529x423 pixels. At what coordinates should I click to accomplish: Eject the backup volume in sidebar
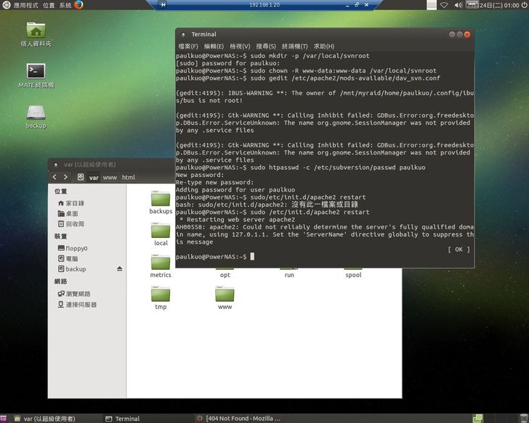coord(120,269)
